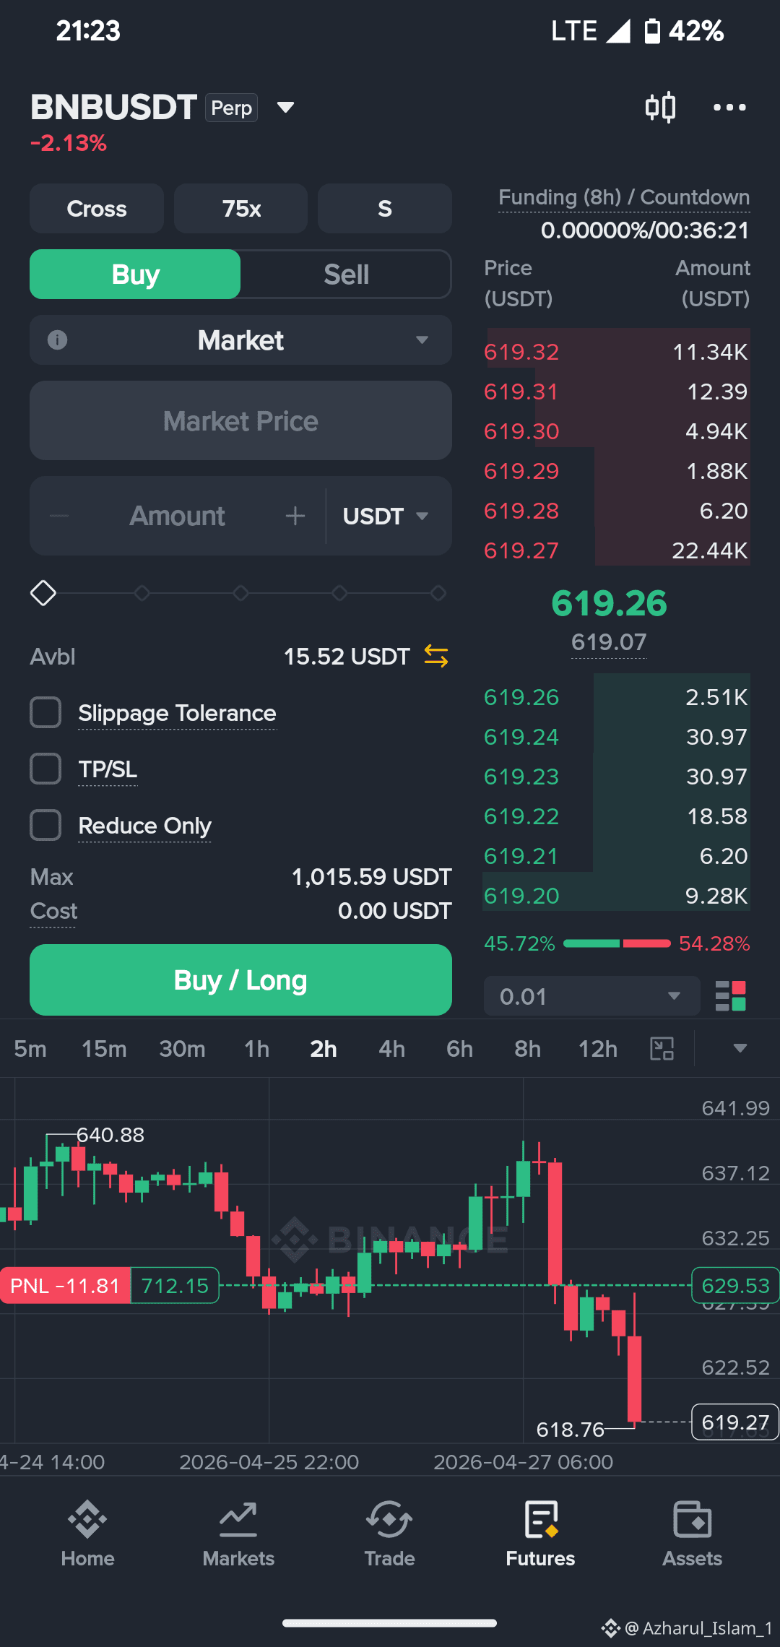Image resolution: width=780 pixels, height=1647 pixels.
Task: Enable the TP/SL checkbox
Action: (45, 769)
